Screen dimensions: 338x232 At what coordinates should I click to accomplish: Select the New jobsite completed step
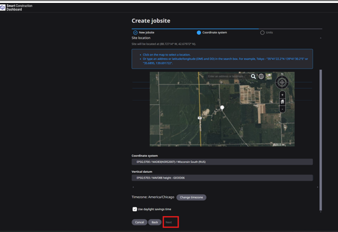click(x=144, y=32)
